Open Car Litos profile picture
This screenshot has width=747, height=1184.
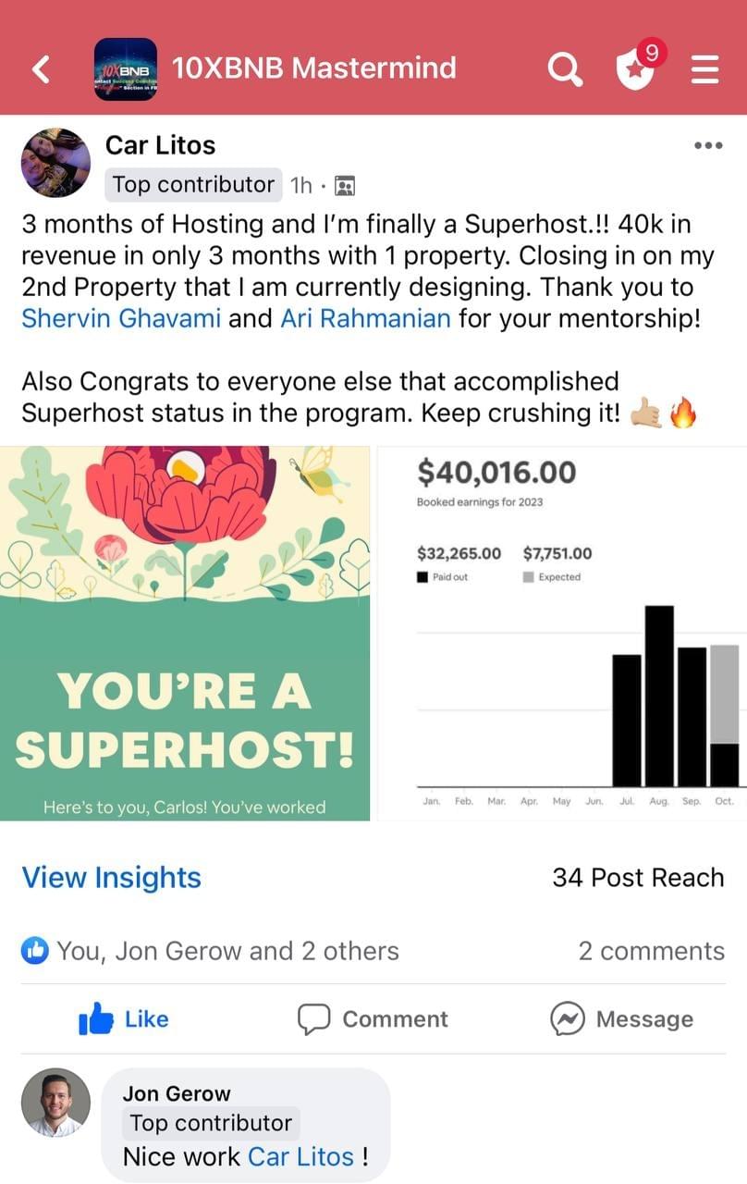click(x=55, y=163)
